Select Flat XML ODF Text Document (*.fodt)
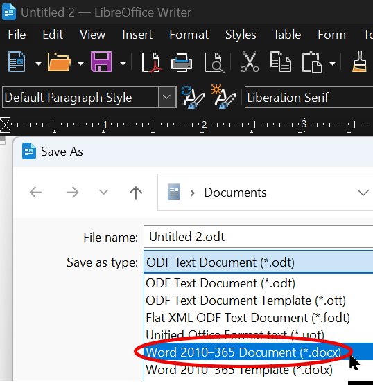The width and height of the screenshot is (373, 385). [259, 318]
